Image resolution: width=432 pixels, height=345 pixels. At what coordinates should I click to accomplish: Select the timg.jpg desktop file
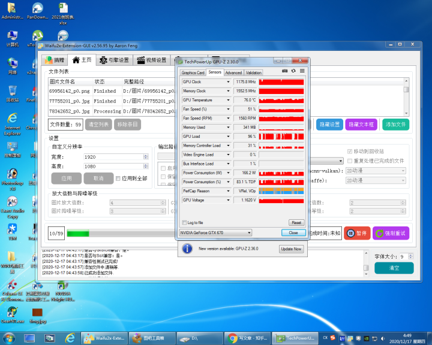click(x=37, y=314)
